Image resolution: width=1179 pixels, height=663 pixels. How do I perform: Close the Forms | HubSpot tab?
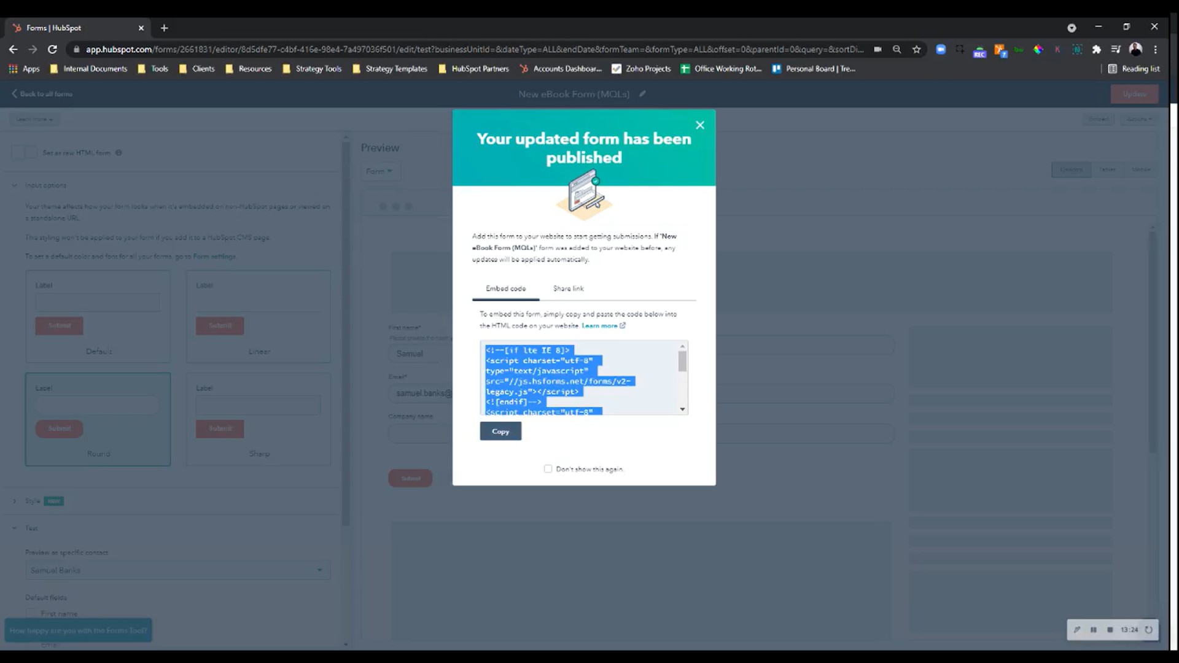(x=141, y=28)
